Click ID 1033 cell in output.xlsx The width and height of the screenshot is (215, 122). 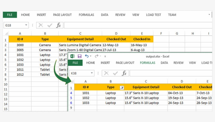click(86, 103)
